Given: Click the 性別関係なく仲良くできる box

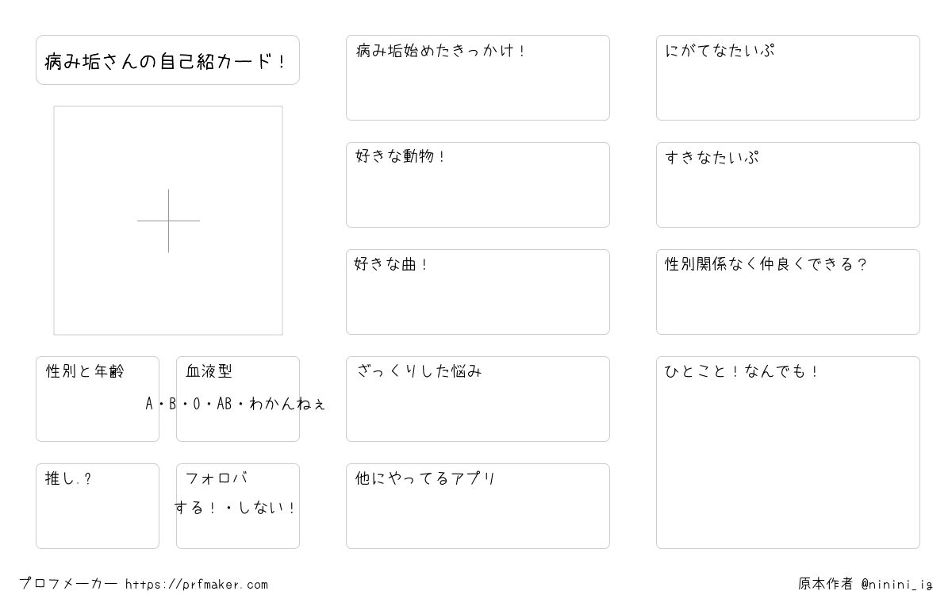Looking at the screenshot, I should 788,292.
